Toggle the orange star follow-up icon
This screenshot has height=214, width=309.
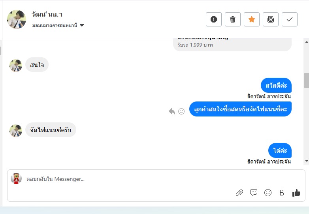point(252,19)
